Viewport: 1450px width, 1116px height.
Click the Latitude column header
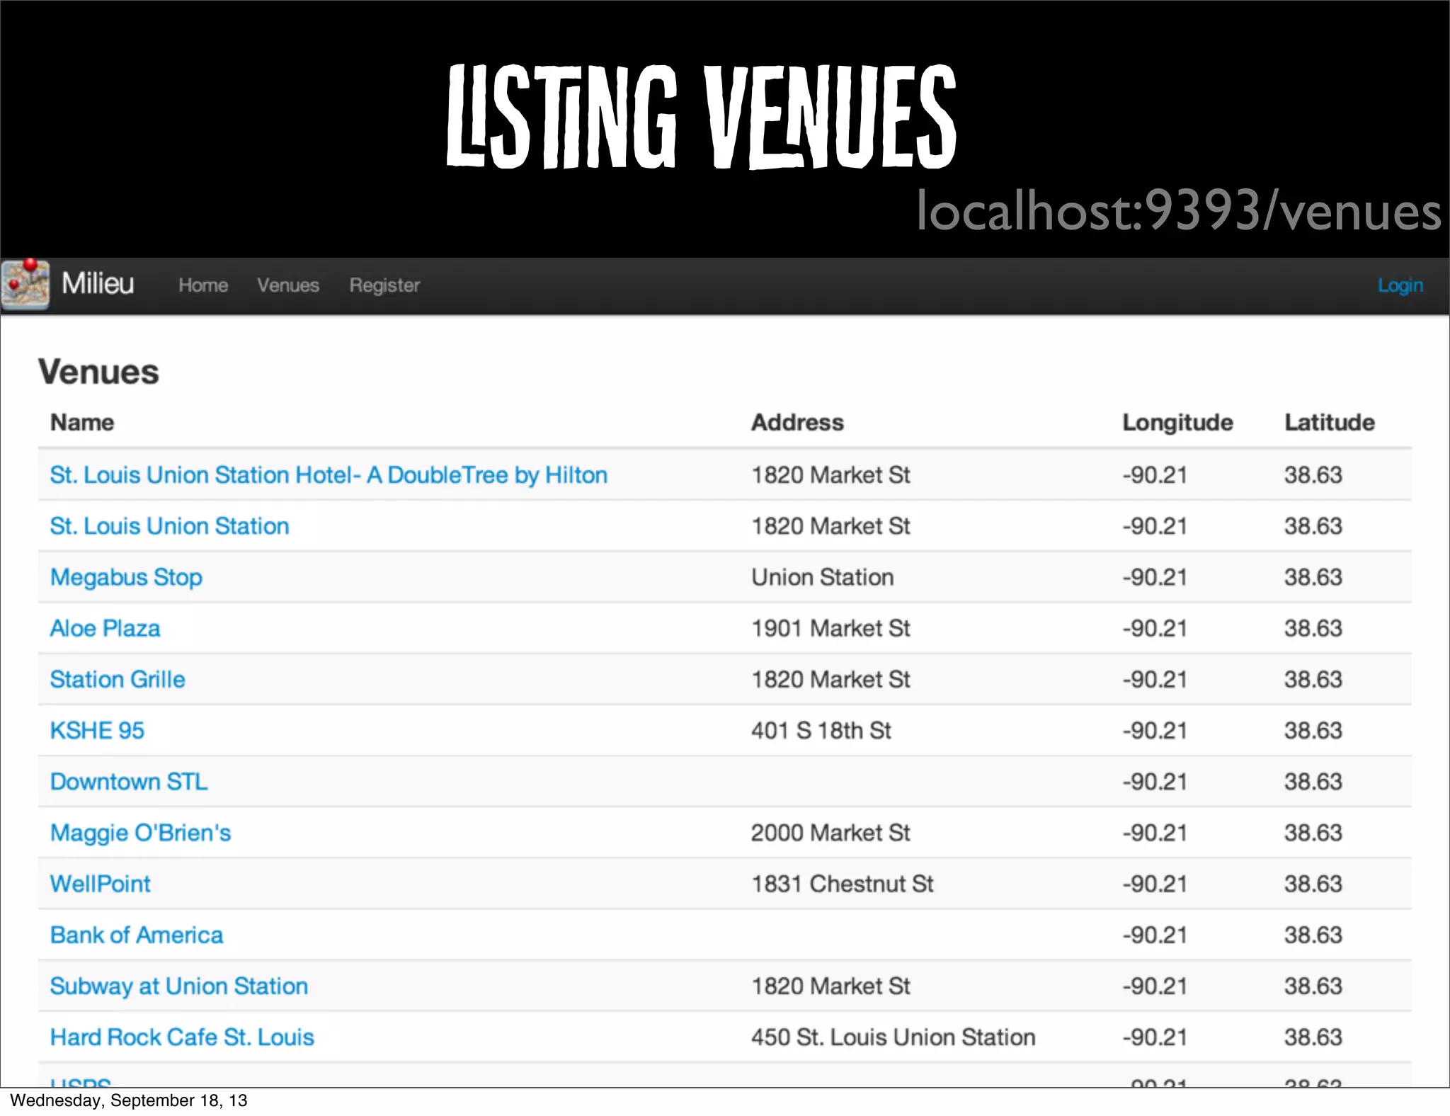click(x=1330, y=423)
